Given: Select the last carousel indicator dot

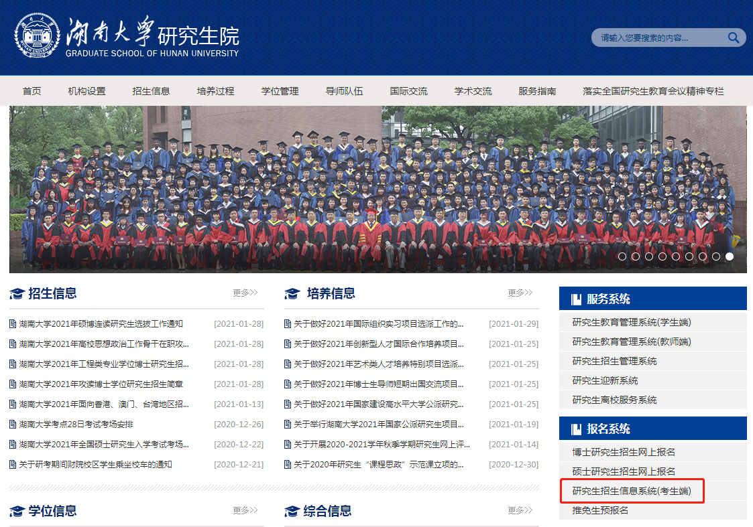Looking at the screenshot, I should tap(729, 256).
